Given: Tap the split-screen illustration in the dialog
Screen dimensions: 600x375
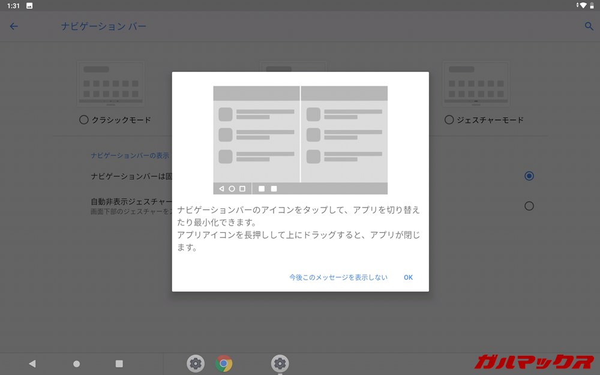Looking at the screenshot, I should click(300, 139).
